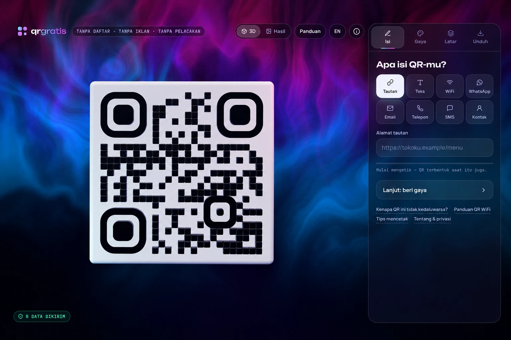Click the Tanpa Daftar tagline text
Image resolution: width=511 pixels, height=340 pixels.
click(x=93, y=31)
